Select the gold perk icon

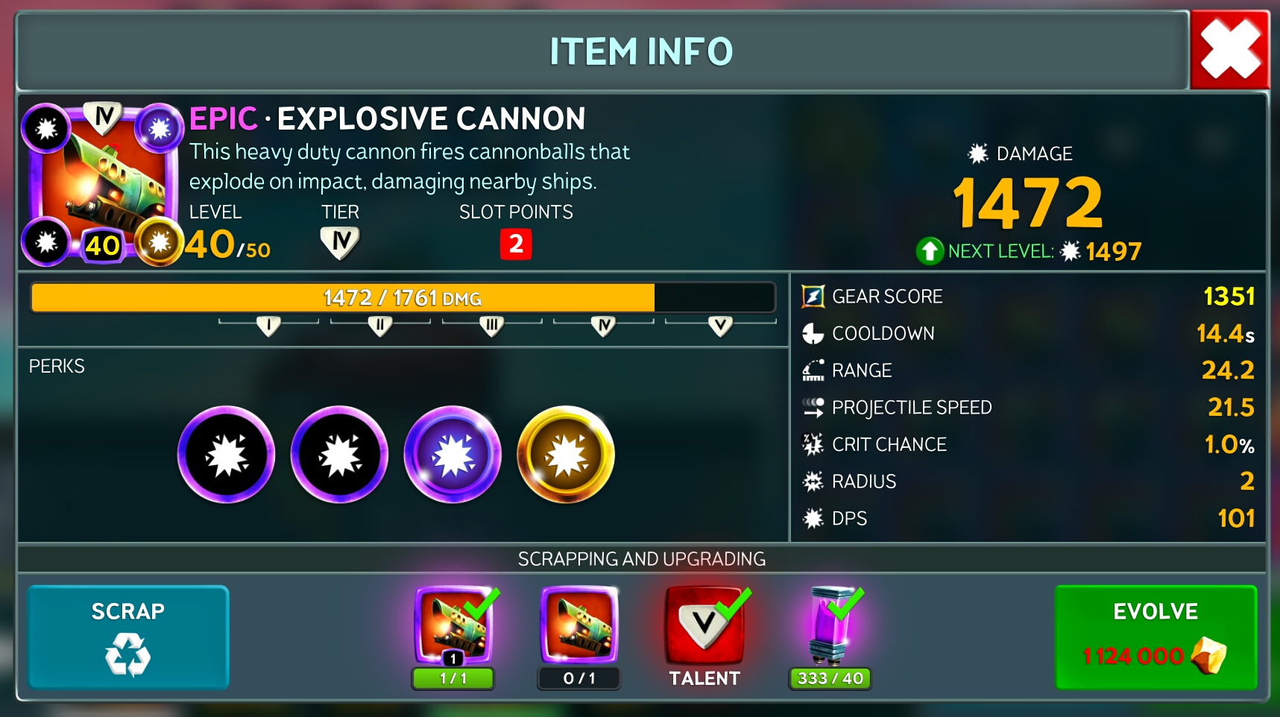pyautogui.click(x=566, y=455)
